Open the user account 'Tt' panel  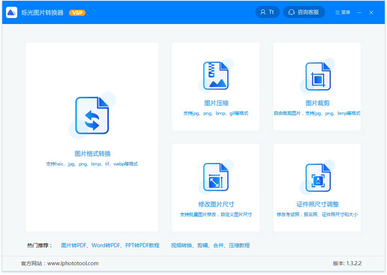tap(267, 12)
